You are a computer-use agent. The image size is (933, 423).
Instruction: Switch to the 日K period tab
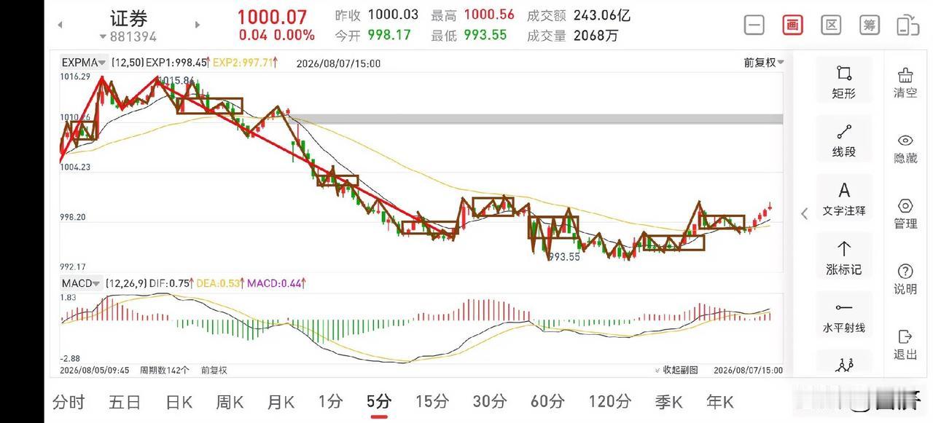pos(179,401)
